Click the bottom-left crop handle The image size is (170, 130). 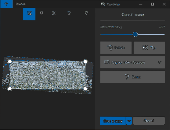pyautogui.click(x=10, y=89)
